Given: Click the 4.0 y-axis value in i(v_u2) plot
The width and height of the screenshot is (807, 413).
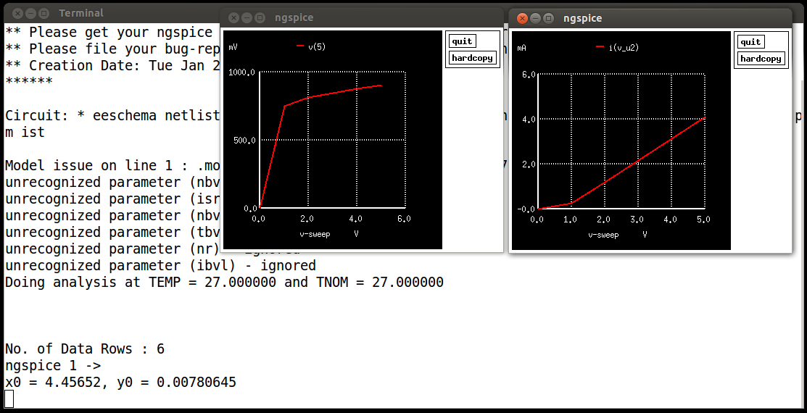Looking at the screenshot, I should point(529,120).
